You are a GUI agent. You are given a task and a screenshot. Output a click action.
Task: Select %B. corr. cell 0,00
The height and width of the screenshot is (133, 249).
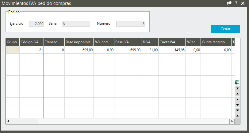pyautogui.click(x=104, y=50)
